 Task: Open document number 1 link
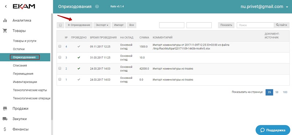(x=66, y=80)
